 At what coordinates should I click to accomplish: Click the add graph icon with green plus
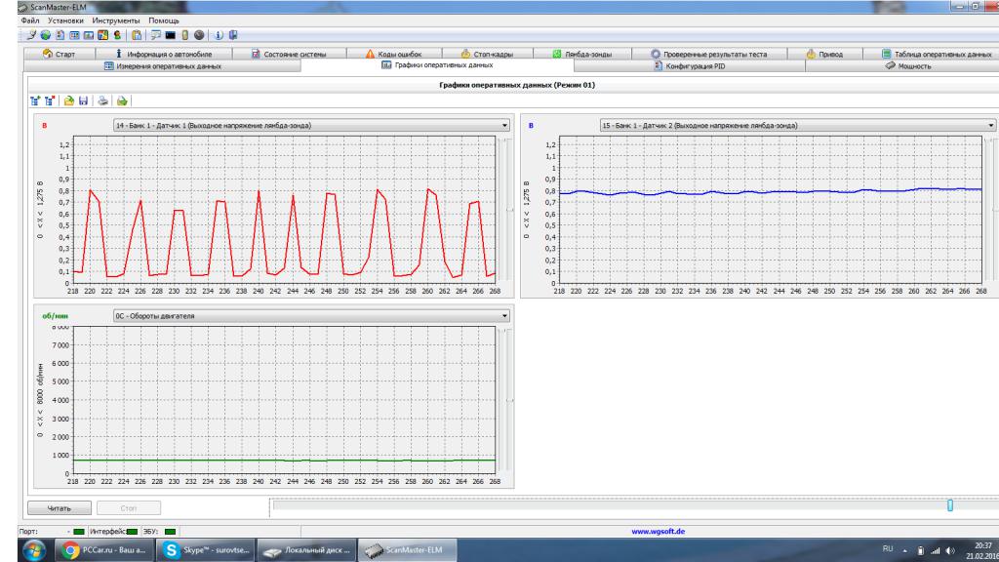[35, 100]
